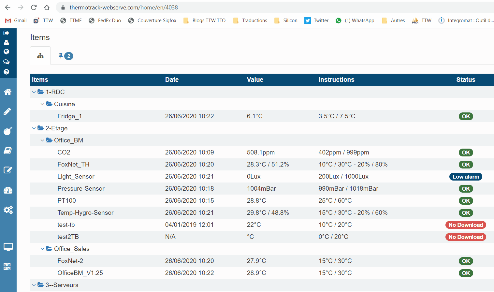
Task: Collapse the 1-RDC folder
Action: 34,92
